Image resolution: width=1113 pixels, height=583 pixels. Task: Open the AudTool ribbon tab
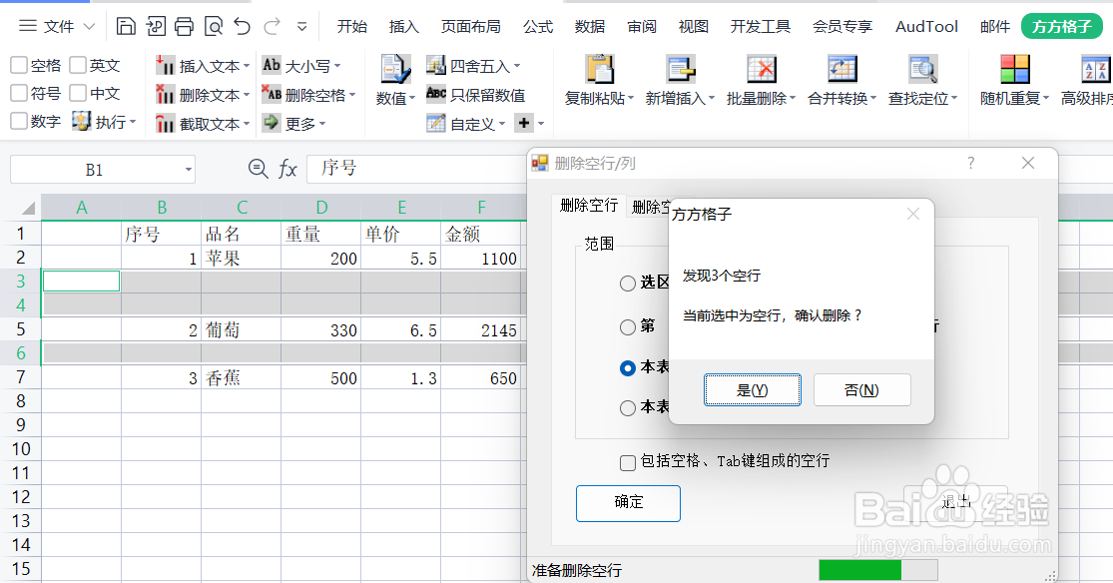[x=926, y=26]
